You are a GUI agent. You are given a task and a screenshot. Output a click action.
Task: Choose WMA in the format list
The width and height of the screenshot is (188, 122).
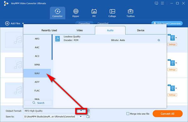(37, 65)
